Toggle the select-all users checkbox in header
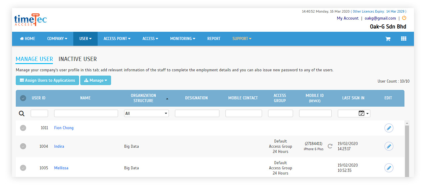 tap(23, 98)
